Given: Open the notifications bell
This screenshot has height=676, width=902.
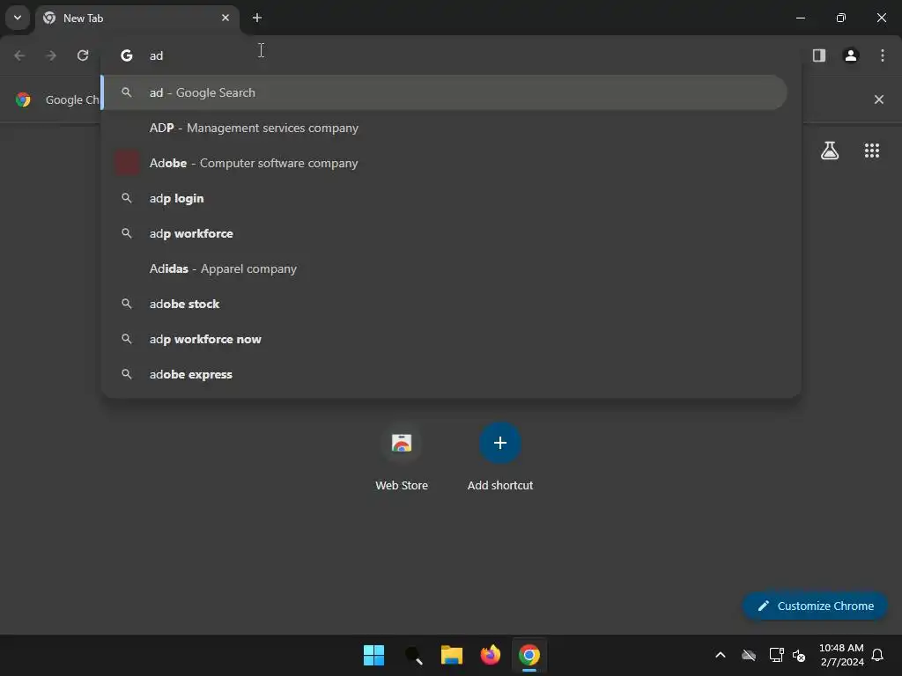Looking at the screenshot, I should [x=878, y=655].
